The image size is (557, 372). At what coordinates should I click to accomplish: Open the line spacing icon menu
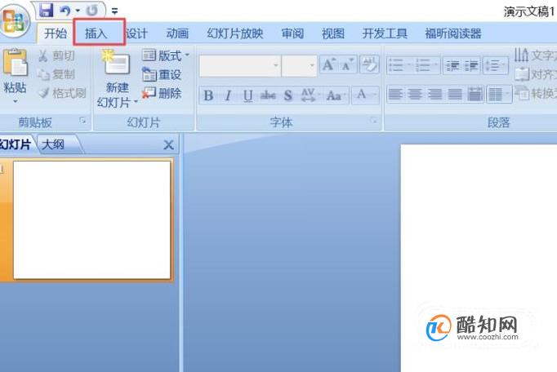pos(495,65)
